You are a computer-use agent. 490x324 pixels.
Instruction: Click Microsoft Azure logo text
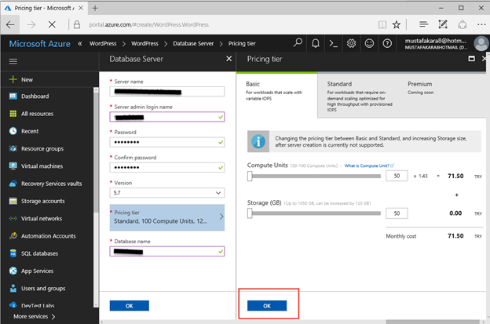pyautogui.click(x=40, y=44)
